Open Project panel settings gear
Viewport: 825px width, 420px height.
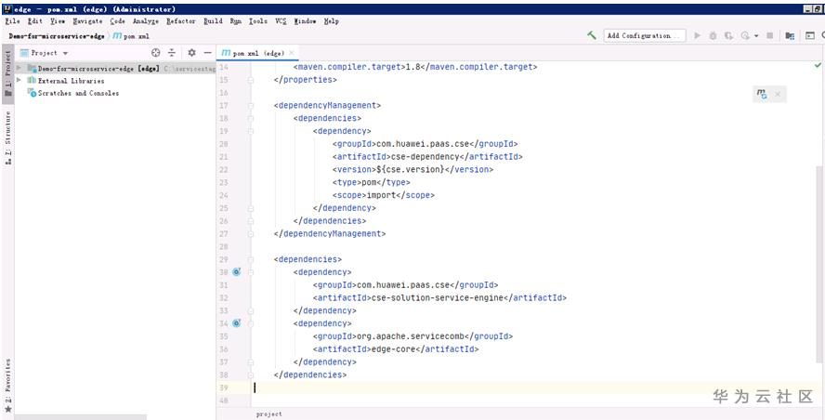(191, 53)
